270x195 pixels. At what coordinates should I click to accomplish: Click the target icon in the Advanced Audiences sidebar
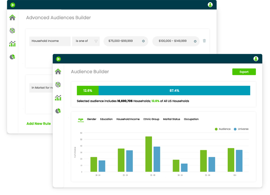pos(12,31)
